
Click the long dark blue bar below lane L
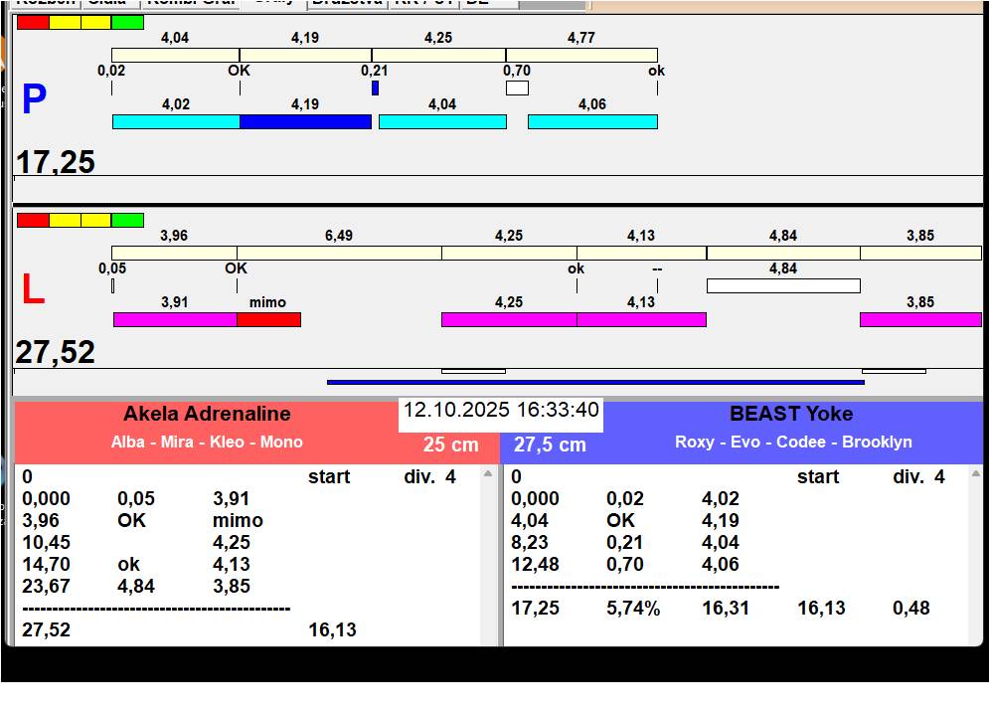595,382
